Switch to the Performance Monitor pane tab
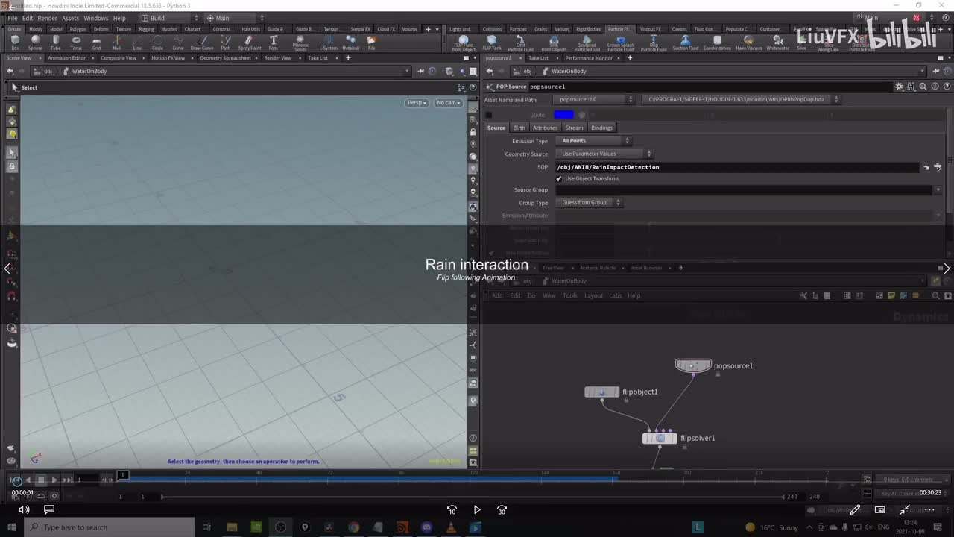The image size is (954, 537). coord(589,57)
